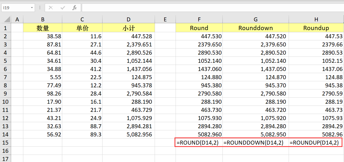Select subtotal cell 288.190 in column D
The image size is (344, 162).
pos(128,102)
